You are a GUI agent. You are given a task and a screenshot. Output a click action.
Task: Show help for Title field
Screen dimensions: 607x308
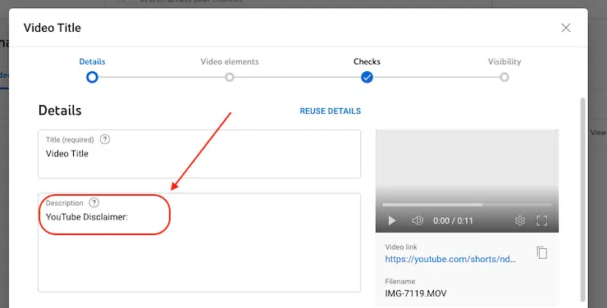(x=105, y=139)
